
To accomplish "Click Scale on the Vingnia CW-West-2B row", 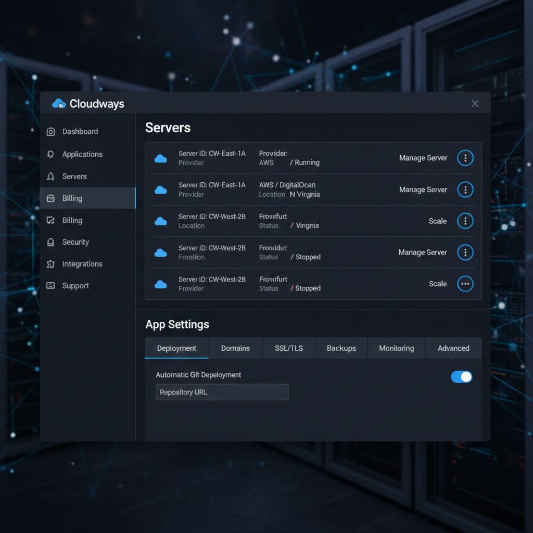I will click(x=438, y=221).
